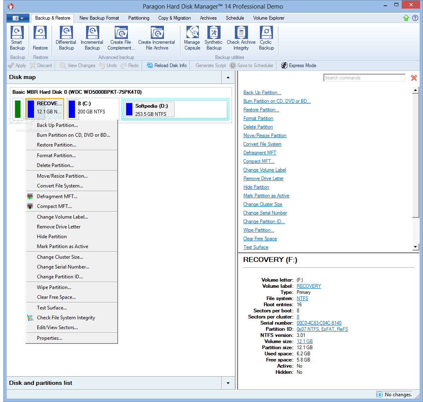This screenshot has width=423, height=402.
Task: Open Cyclic Backup utility
Action: pyautogui.click(x=266, y=38)
